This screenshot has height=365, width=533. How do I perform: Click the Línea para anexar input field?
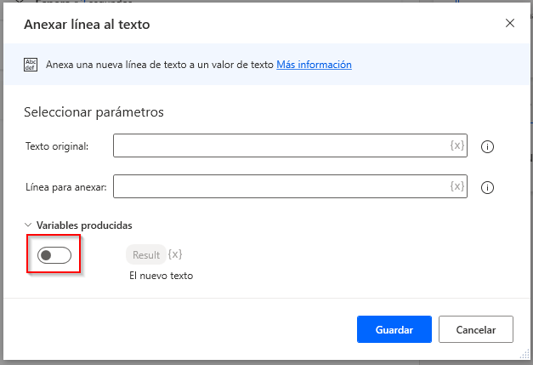(290, 186)
